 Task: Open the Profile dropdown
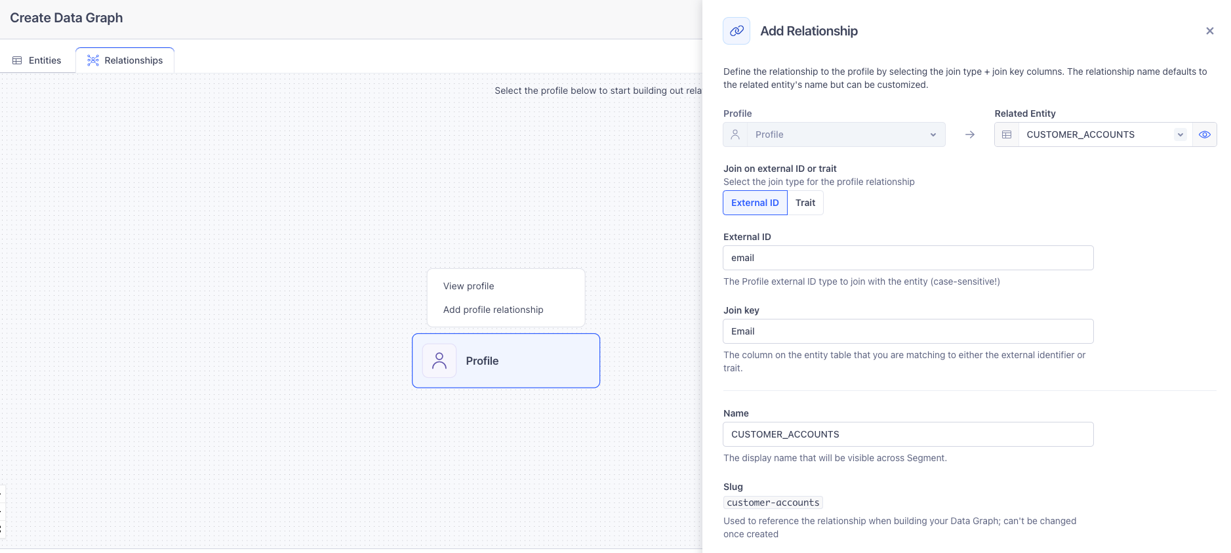(846, 134)
